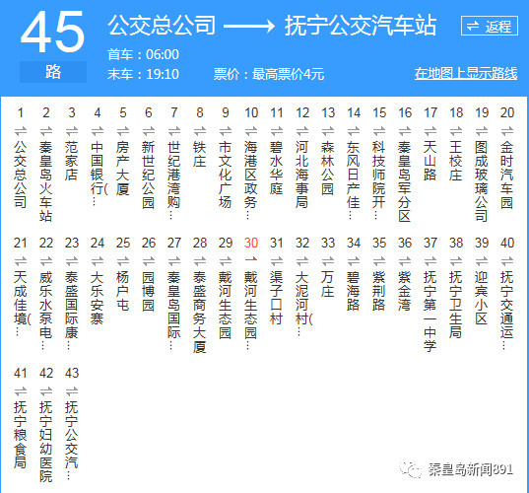Click transfer icon above 秦皇岛军分区 stop
529x493 pixels.
[405, 131]
